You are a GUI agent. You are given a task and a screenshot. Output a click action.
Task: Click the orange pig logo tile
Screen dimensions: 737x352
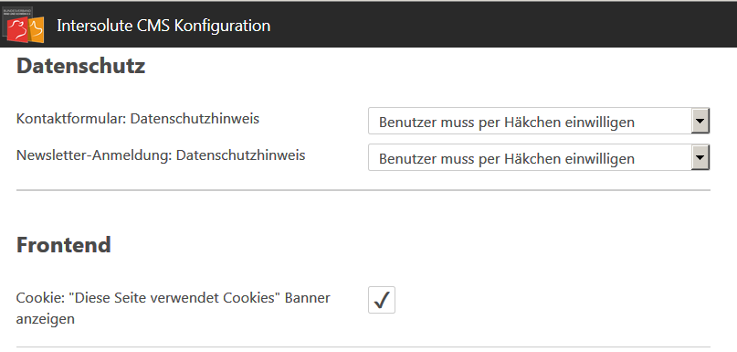[37, 29]
